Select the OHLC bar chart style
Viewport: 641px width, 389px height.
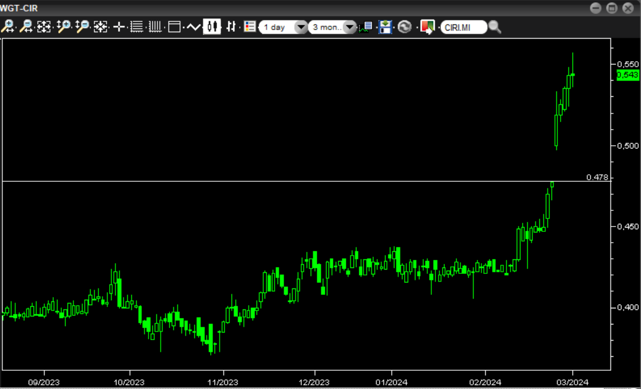pyautogui.click(x=231, y=26)
